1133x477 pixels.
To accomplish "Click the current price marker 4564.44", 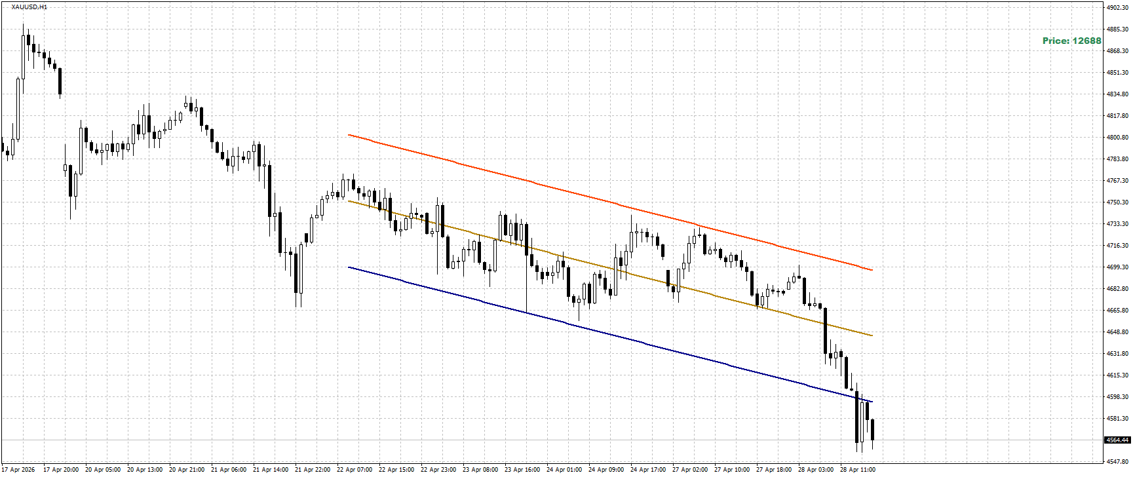I will coord(1117,440).
